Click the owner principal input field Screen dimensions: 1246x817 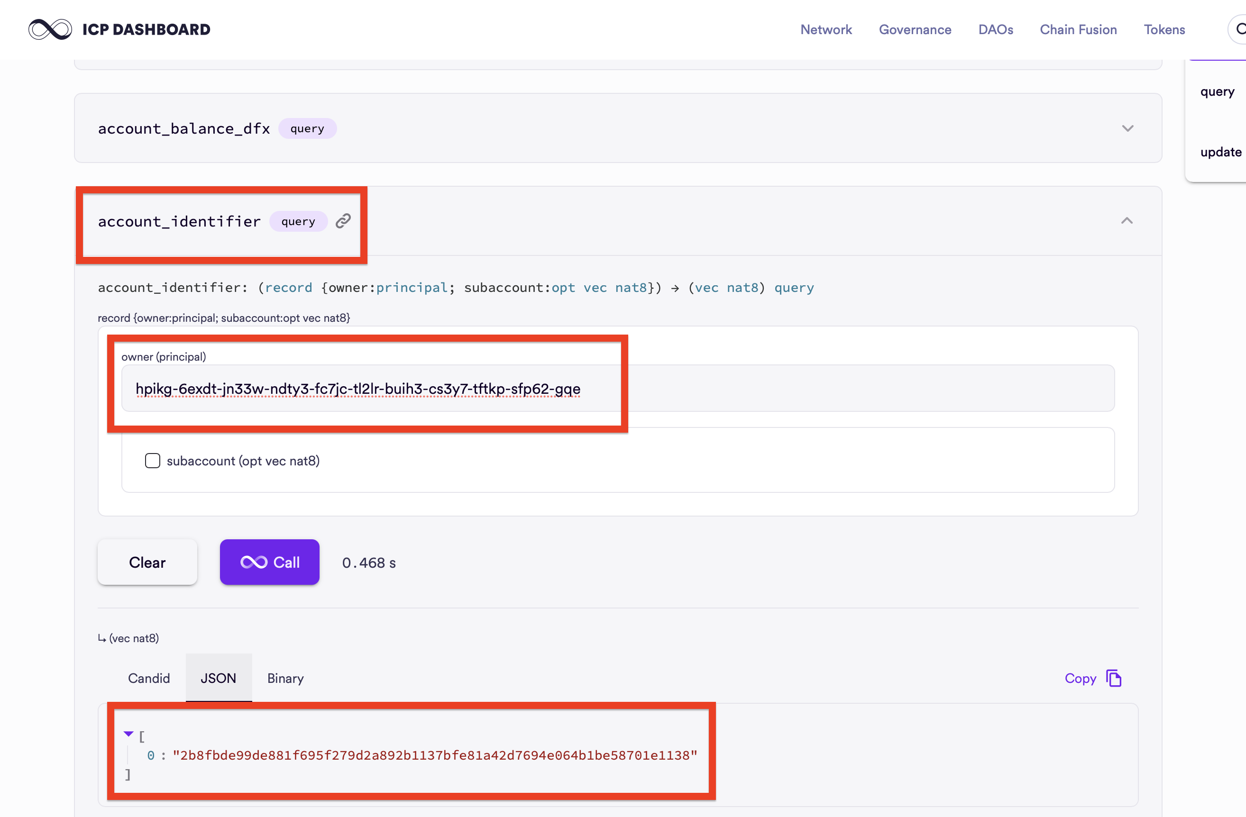coord(618,388)
